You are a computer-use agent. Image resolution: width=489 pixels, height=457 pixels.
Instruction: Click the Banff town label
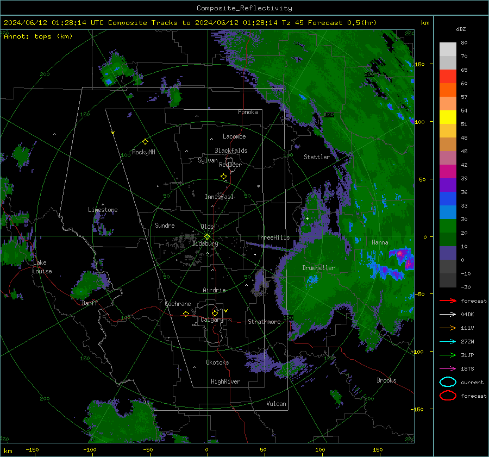coord(90,303)
